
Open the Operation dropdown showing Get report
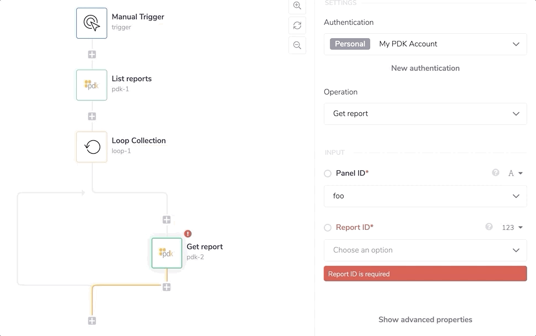(425, 114)
